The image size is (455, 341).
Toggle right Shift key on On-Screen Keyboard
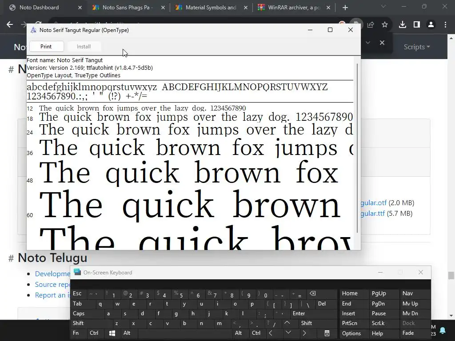coord(318,323)
